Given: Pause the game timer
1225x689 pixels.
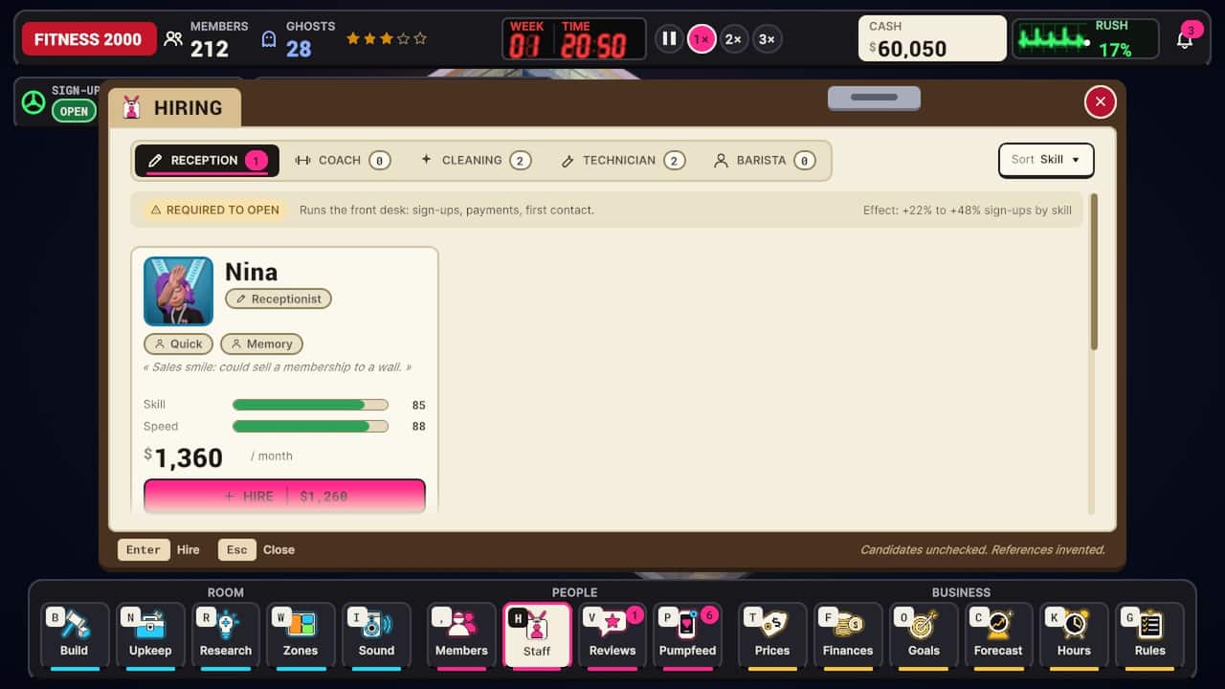Looking at the screenshot, I should tap(669, 39).
